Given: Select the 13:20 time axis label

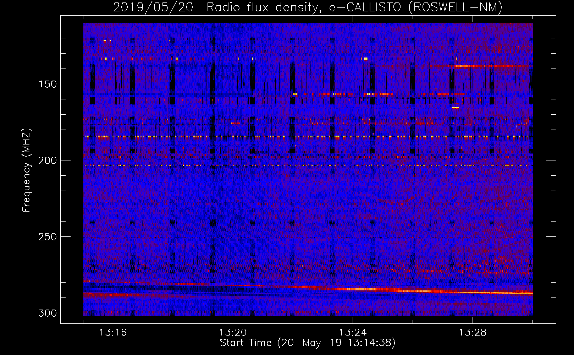Looking at the screenshot, I should (233, 333).
